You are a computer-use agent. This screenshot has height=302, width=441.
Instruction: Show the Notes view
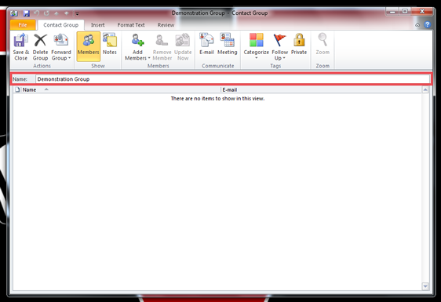pos(109,45)
